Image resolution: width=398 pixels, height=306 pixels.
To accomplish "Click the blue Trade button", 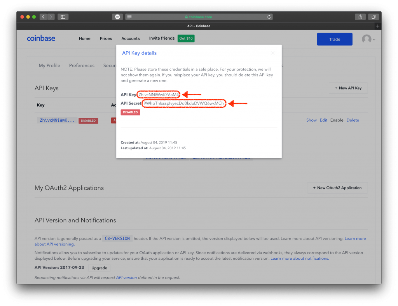I will coord(335,39).
